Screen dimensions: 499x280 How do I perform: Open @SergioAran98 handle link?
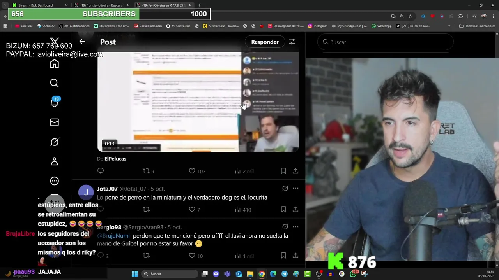coord(143,227)
